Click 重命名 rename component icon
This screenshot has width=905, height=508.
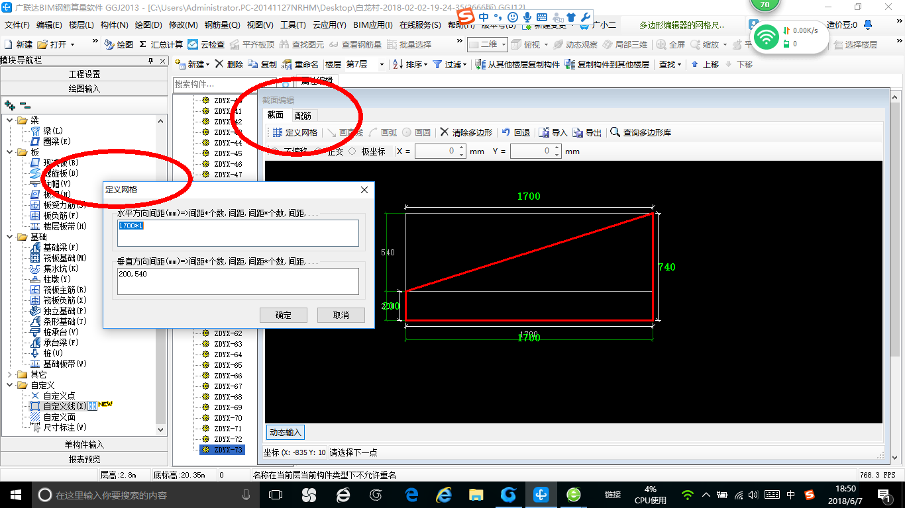(x=287, y=64)
